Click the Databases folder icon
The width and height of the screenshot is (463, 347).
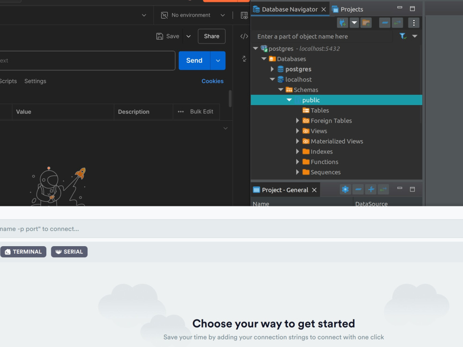[x=272, y=59]
